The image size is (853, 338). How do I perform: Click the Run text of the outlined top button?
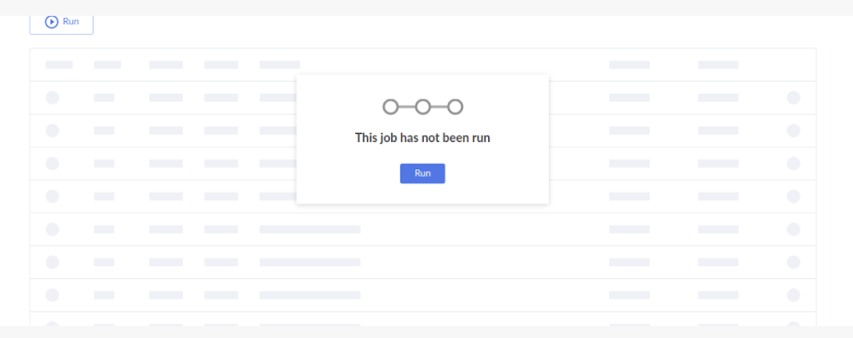71,22
